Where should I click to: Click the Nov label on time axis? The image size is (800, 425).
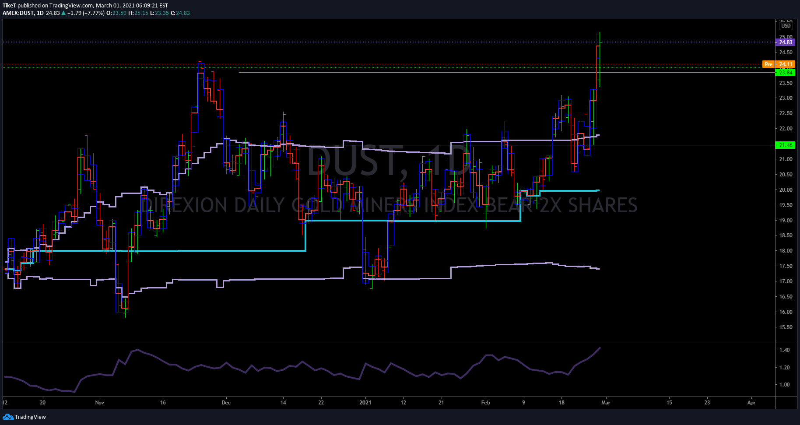pos(100,403)
